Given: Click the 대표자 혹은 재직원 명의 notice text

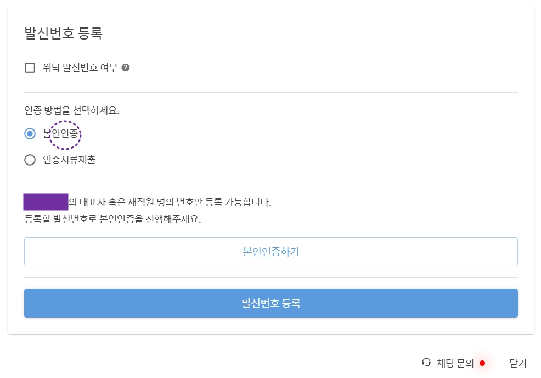Looking at the screenshot, I should point(170,202).
